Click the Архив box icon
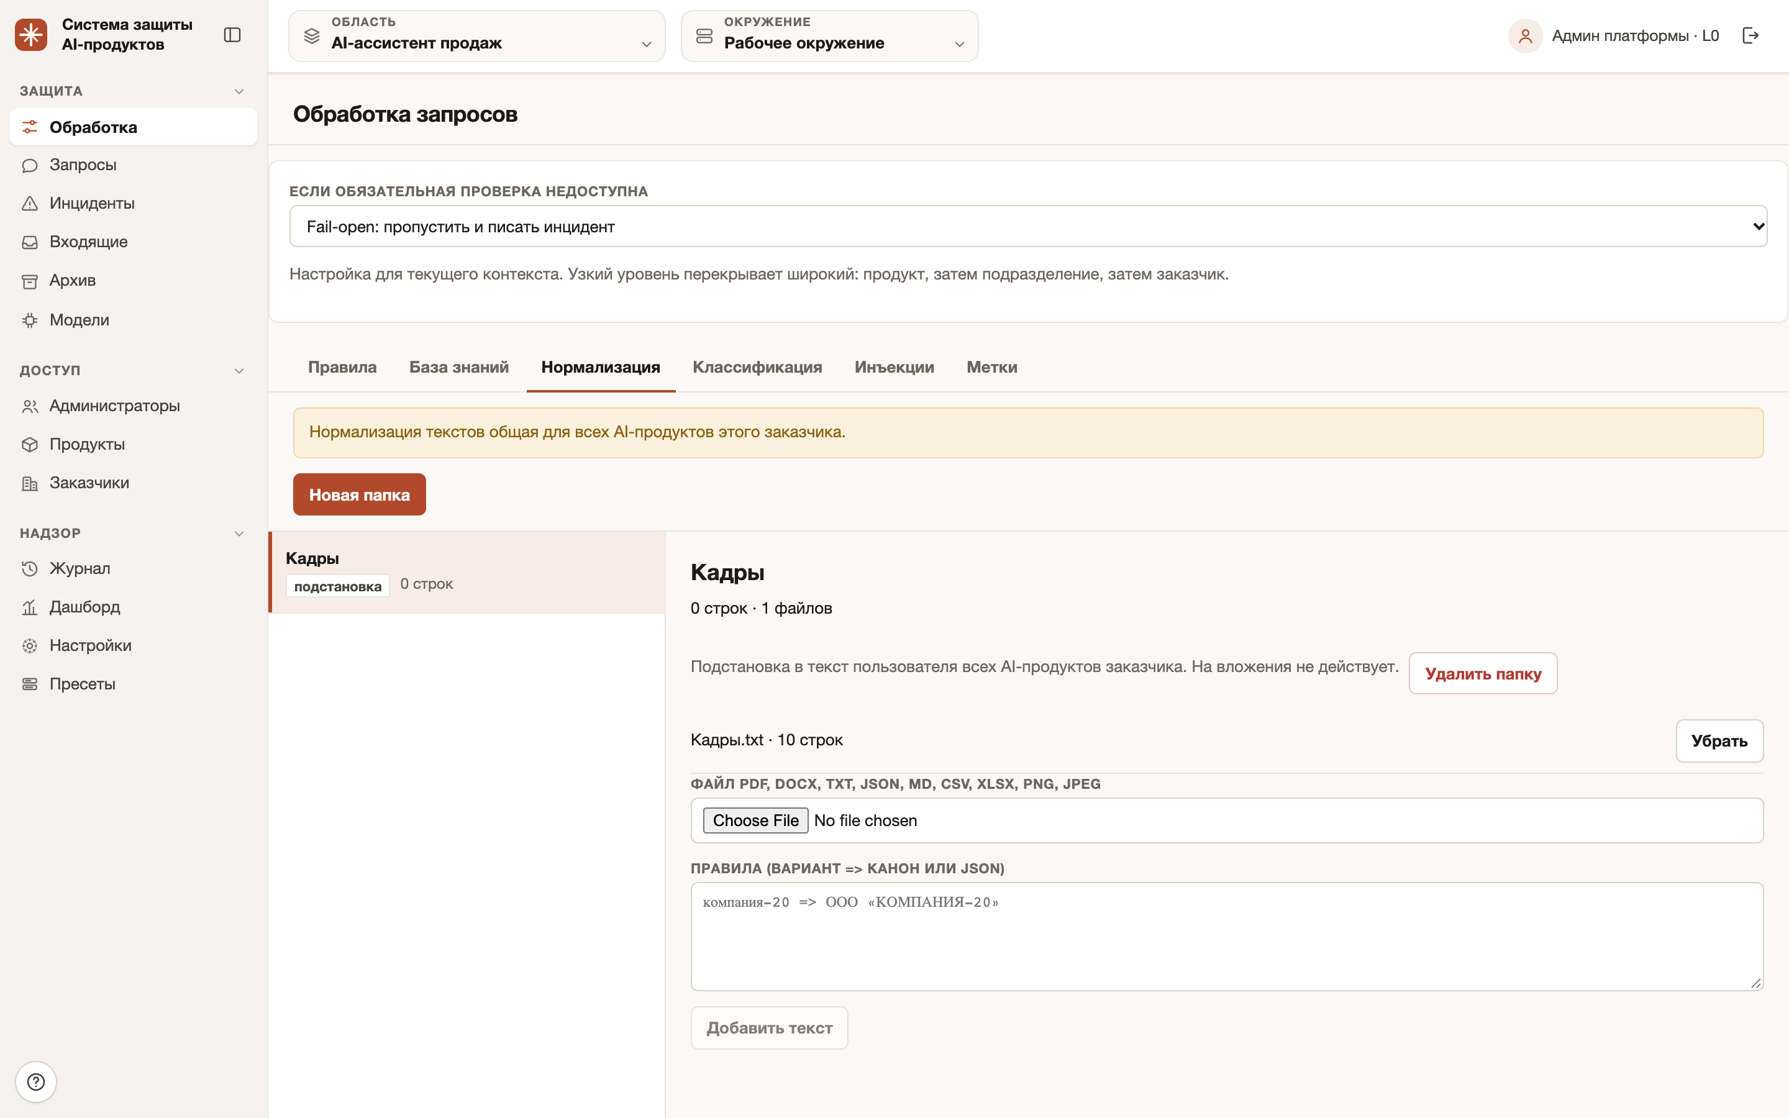 pos(30,281)
